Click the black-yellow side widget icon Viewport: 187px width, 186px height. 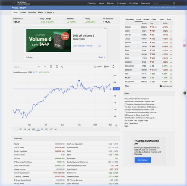[x=185, y=93]
